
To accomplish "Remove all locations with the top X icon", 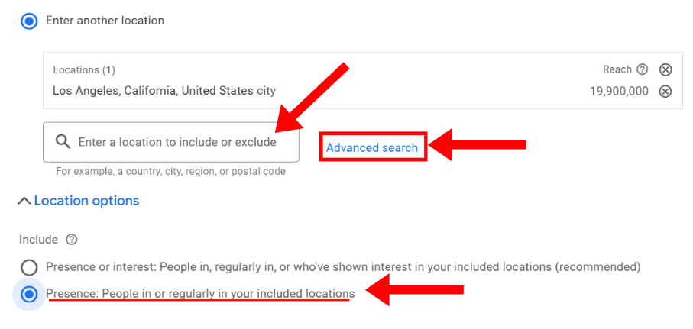I will [665, 69].
